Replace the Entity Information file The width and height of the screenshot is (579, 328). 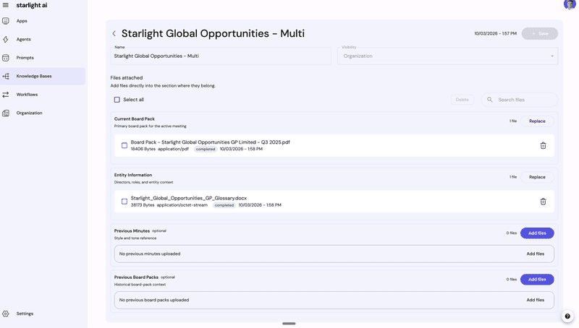coord(537,177)
